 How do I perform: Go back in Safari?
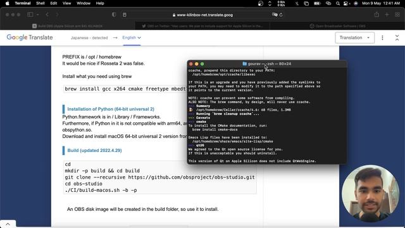pyautogui.click(x=47, y=15)
